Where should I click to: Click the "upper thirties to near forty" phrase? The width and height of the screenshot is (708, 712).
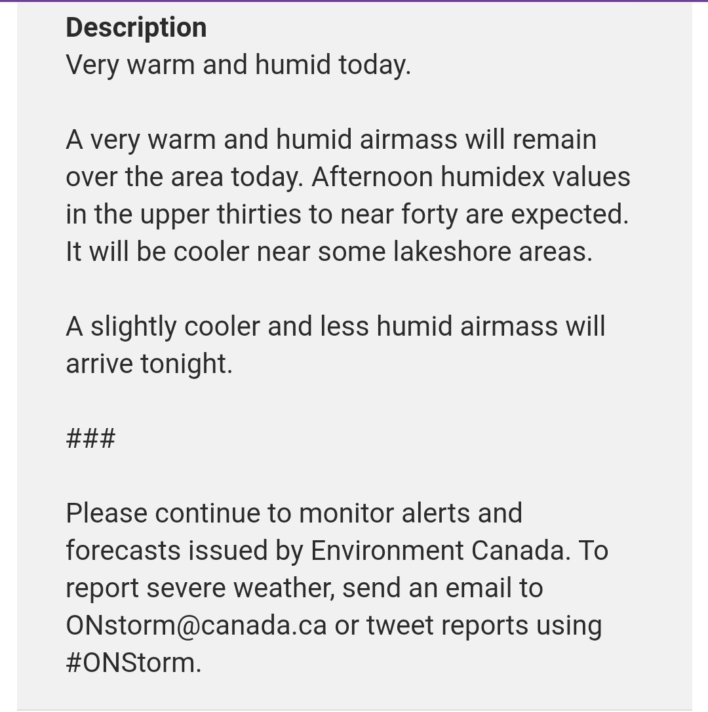pos(299,215)
